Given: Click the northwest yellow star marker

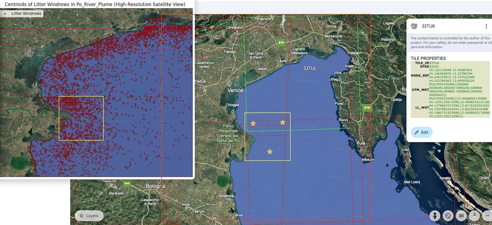Looking at the screenshot, I should coord(253,123).
